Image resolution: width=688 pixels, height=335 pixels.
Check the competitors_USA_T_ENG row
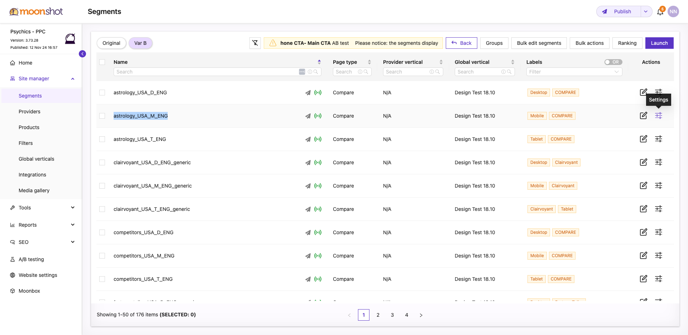point(102,279)
